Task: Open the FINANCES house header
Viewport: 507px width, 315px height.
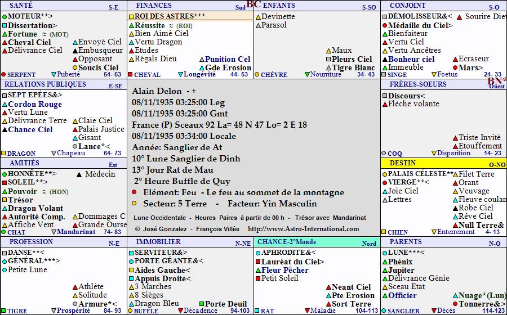Action: click(154, 6)
